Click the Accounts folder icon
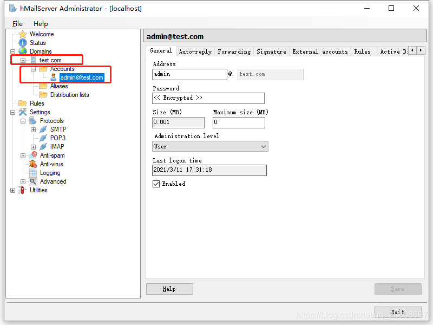433x325 pixels. coord(43,69)
